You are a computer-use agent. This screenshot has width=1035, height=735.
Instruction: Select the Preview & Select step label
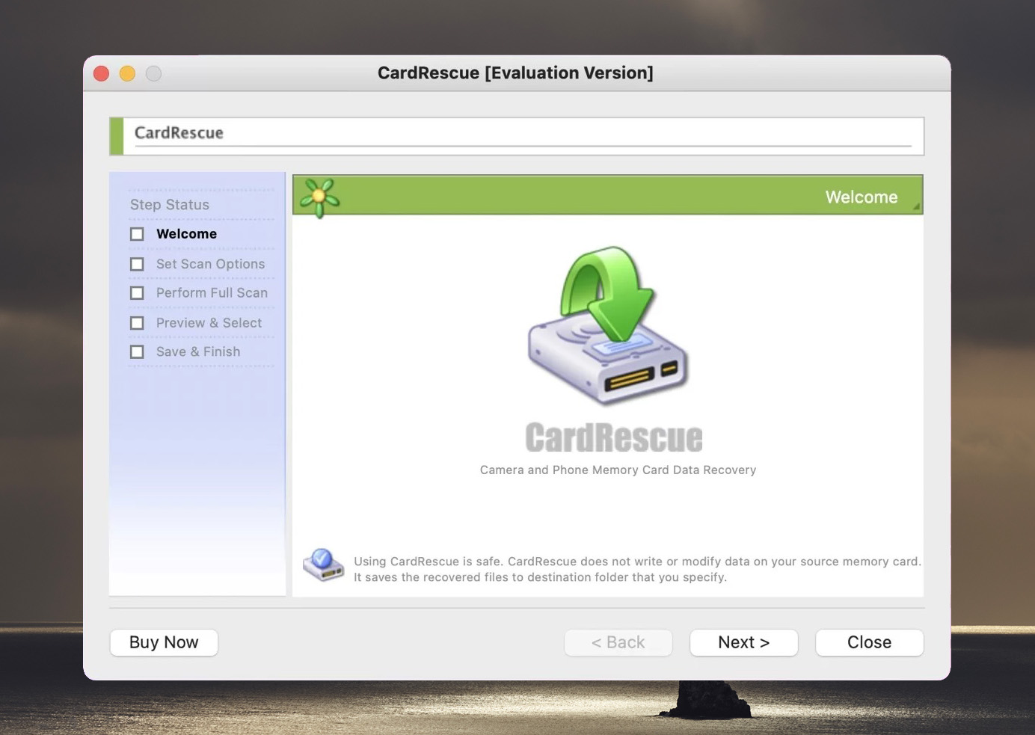tap(209, 323)
